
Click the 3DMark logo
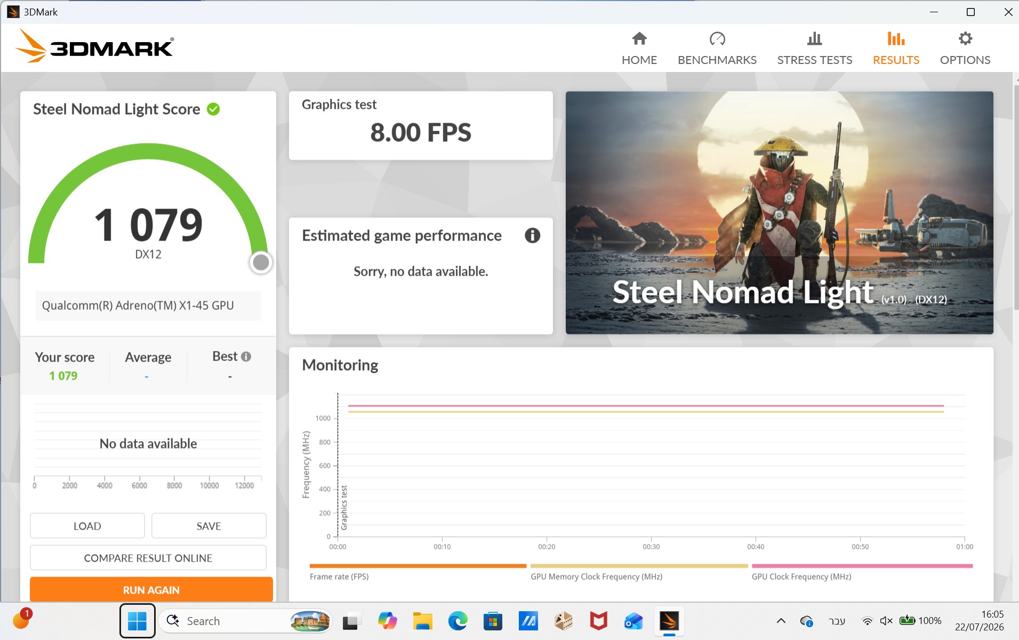(94, 46)
